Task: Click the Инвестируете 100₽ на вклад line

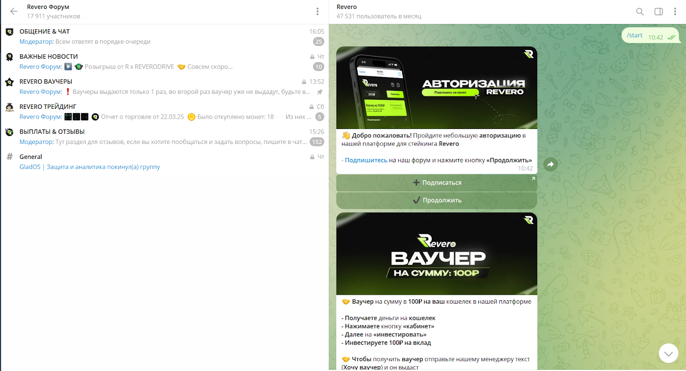Action: (x=386, y=343)
